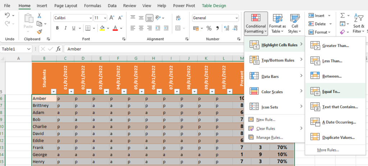Apply the red Font Color A
This screenshot has height=166, width=368.
coord(115,28)
